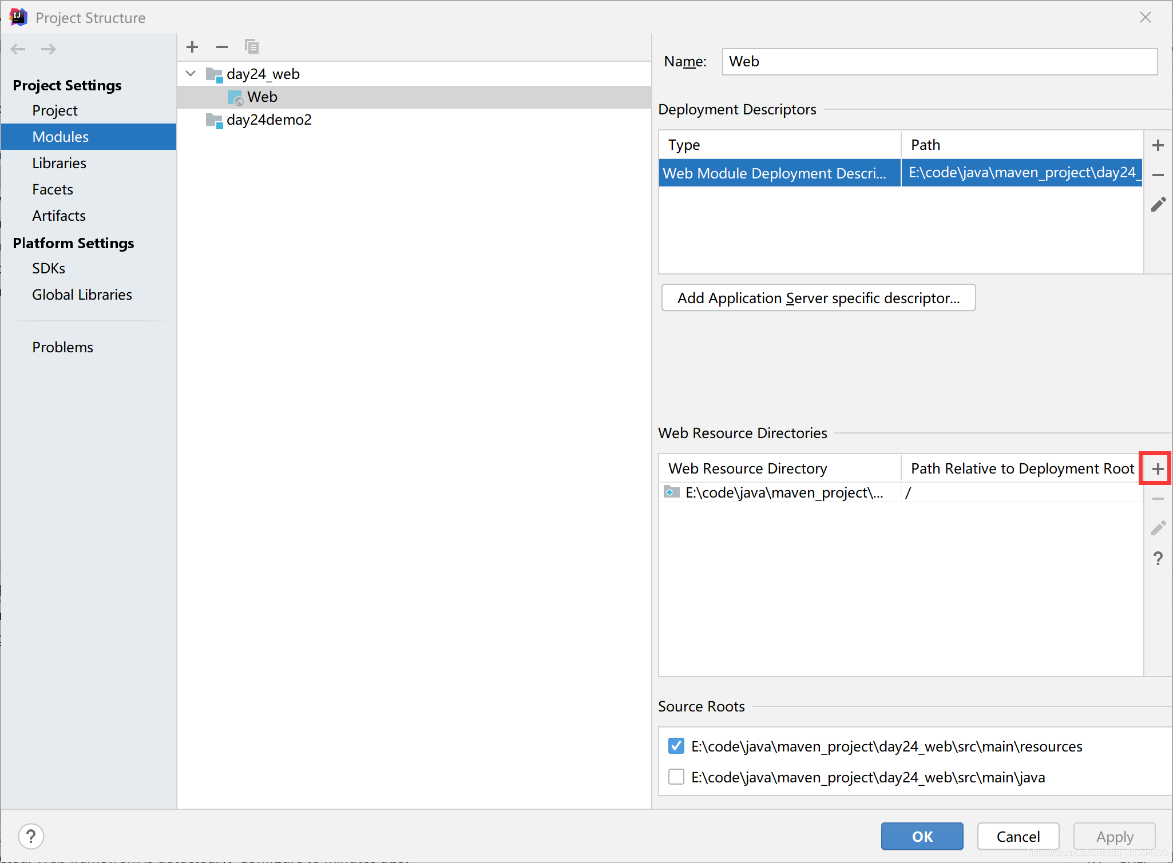Open Problems section
Screen dimensions: 1173x863
[62, 347]
